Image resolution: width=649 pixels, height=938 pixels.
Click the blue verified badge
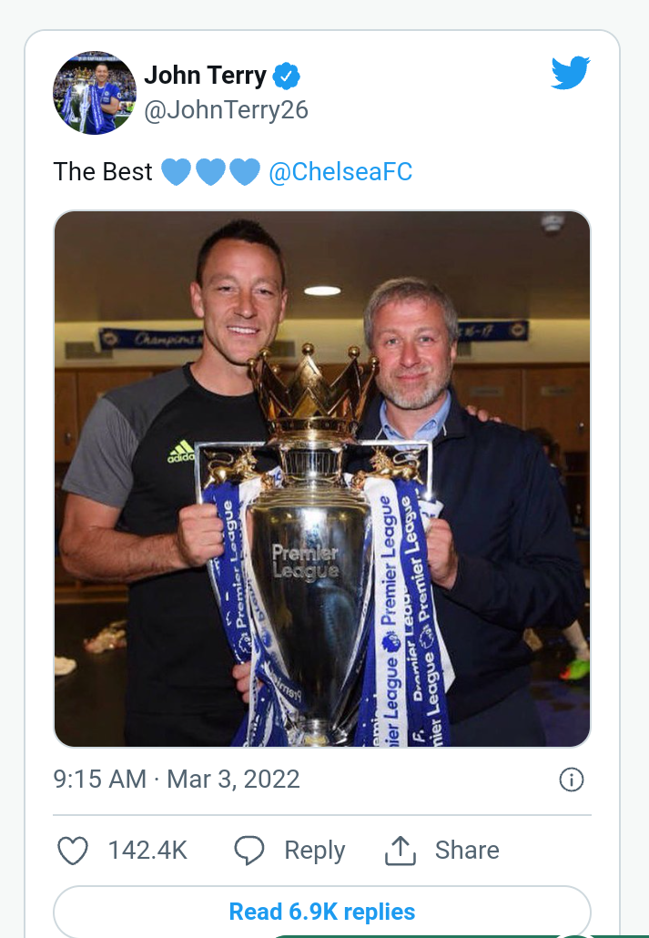click(286, 76)
